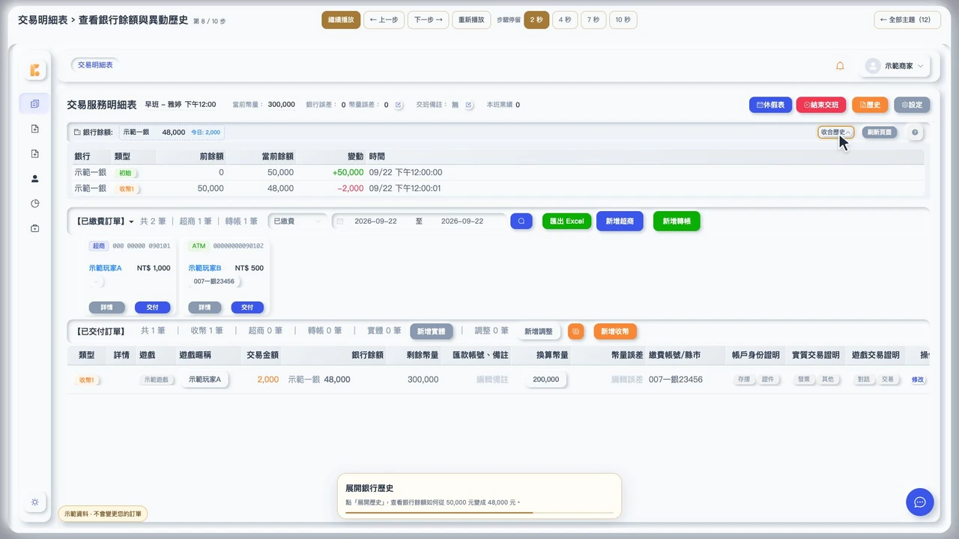Open the 已繳費 status dropdown
Image resolution: width=959 pixels, height=539 pixels.
click(x=297, y=222)
